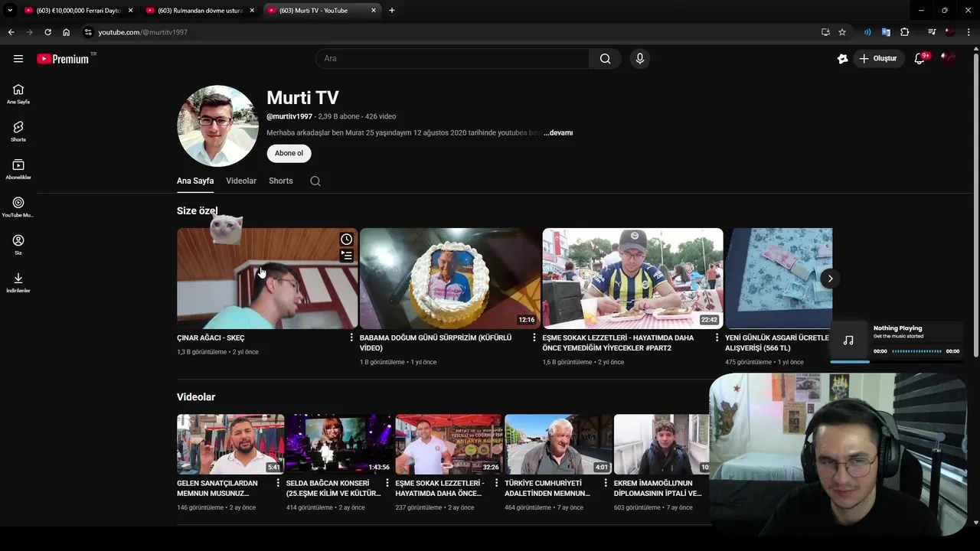The width and height of the screenshot is (980, 551).
Task: Seek on the Nothing Playing progress bar
Action: [x=916, y=351]
